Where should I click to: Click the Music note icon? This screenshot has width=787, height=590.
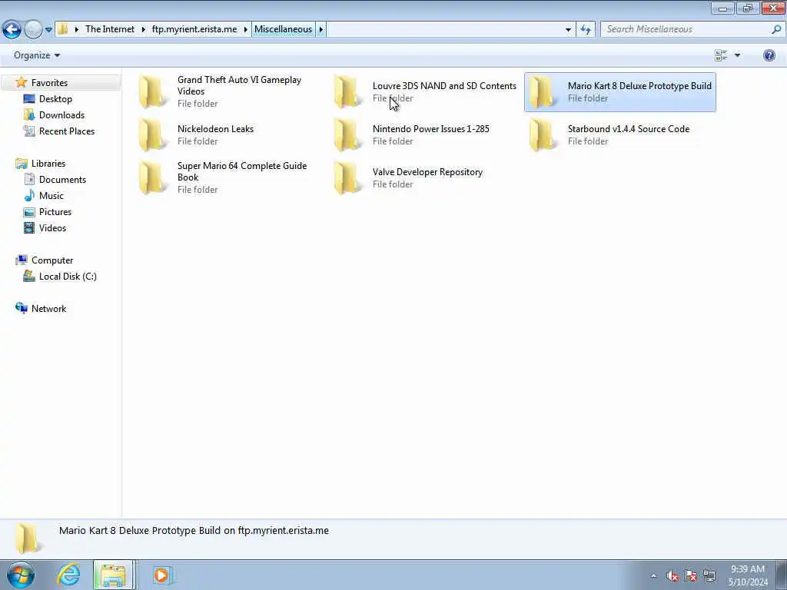point(30,195)
